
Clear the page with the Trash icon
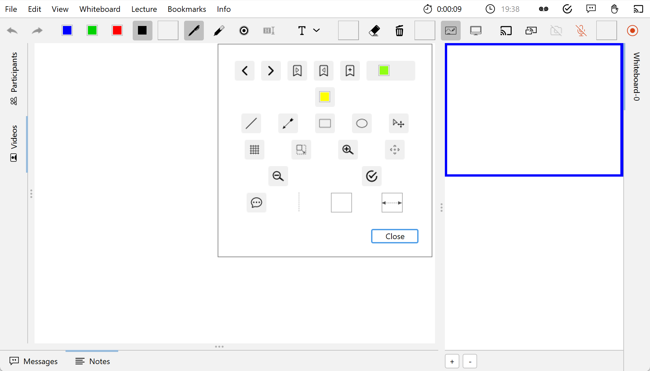[399, 30]
